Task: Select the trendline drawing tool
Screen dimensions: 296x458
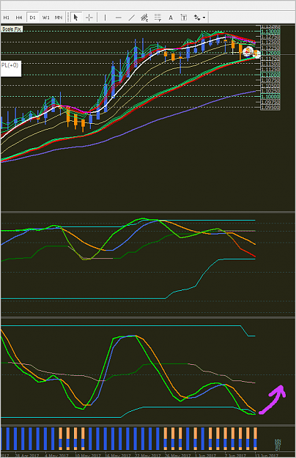Action: [x=131, y=18]
